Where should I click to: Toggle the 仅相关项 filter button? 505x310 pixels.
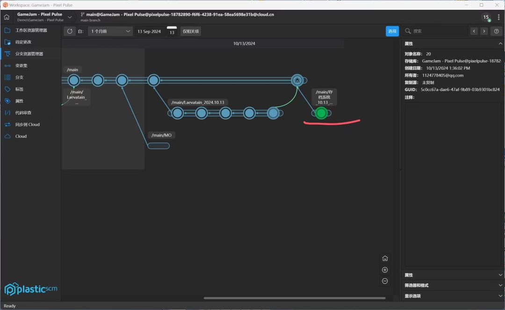[191, 31]
